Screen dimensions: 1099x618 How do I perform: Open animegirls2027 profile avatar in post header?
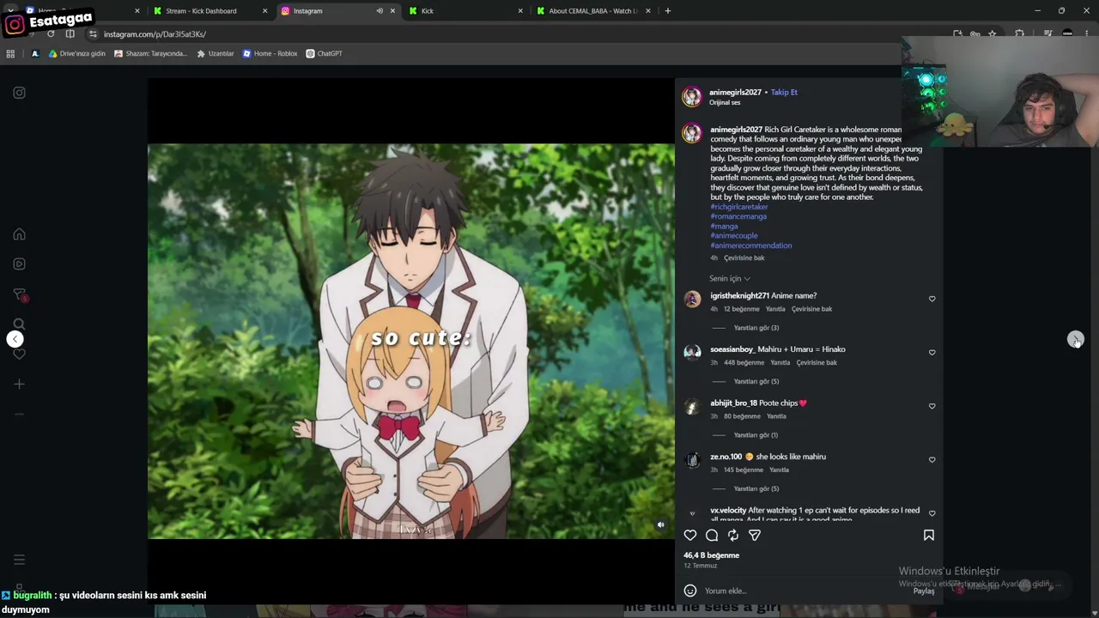[691, 96]
